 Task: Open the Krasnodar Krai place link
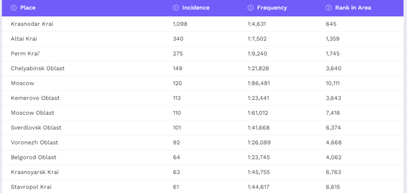coord(32,24)
